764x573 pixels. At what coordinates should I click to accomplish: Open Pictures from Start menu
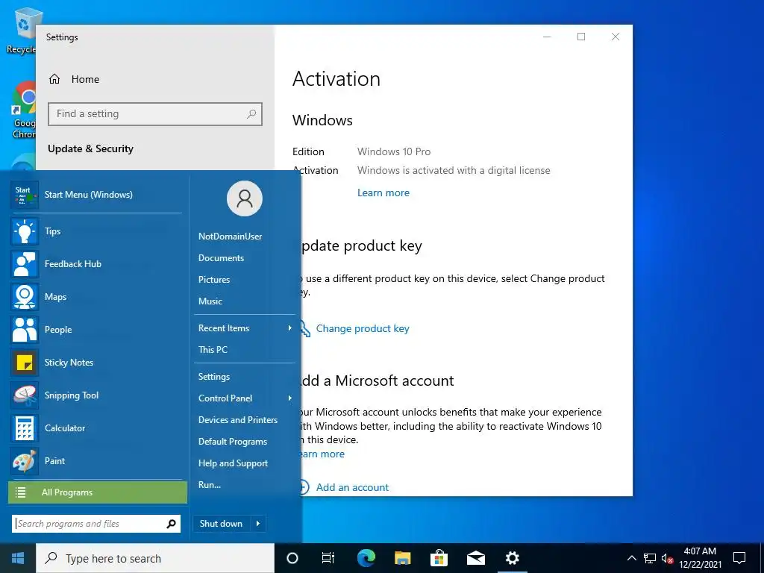(214, 279)
